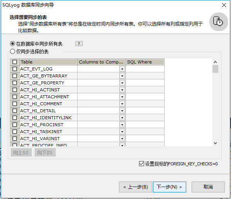Select the ACT_HI_PROCINST table name
231x199 pixels.
pyautogui.click(x=42, y=125)
